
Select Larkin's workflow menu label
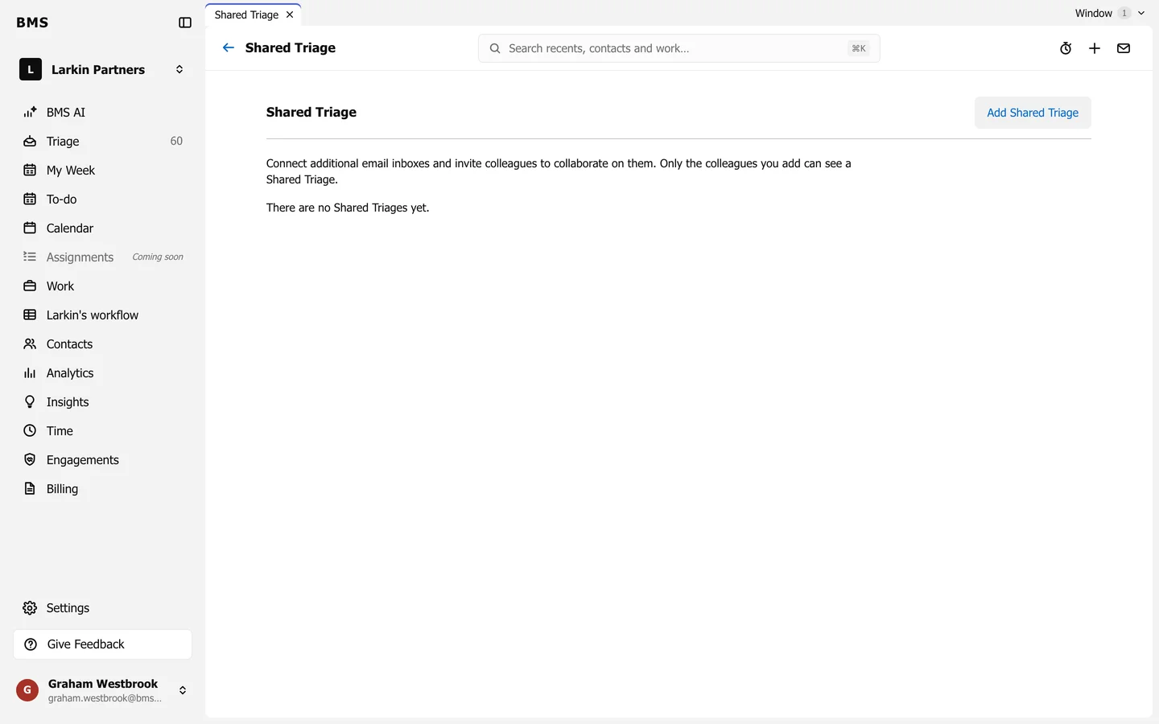coord(93,315)
